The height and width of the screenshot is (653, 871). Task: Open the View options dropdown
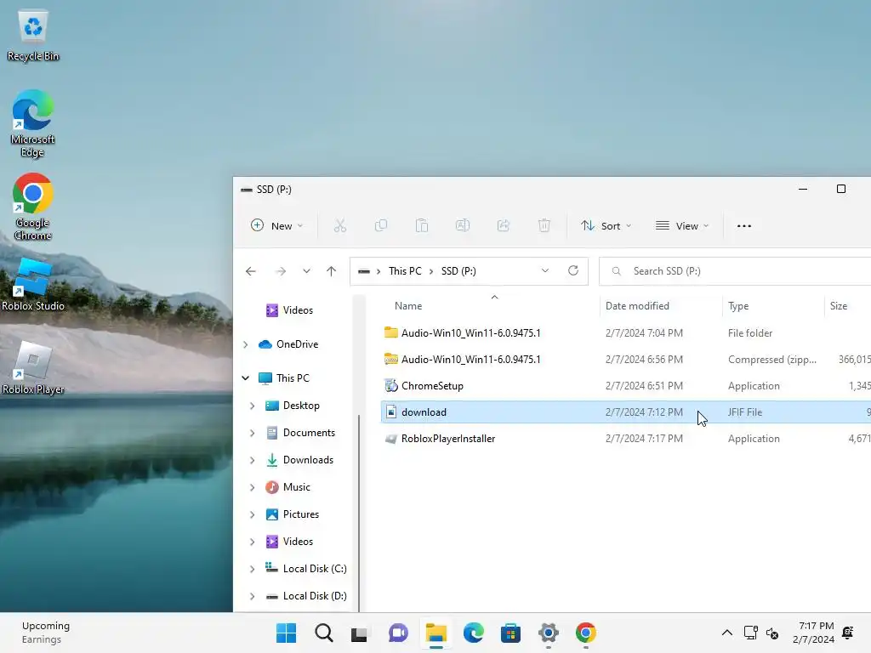point(682,225)
